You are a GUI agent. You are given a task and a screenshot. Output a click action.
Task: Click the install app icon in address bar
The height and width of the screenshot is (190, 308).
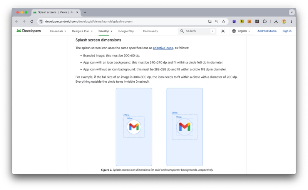[210, 22]
